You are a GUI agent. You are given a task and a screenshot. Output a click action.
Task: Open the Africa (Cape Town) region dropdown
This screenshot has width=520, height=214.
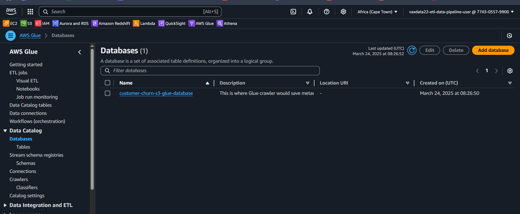377,12
